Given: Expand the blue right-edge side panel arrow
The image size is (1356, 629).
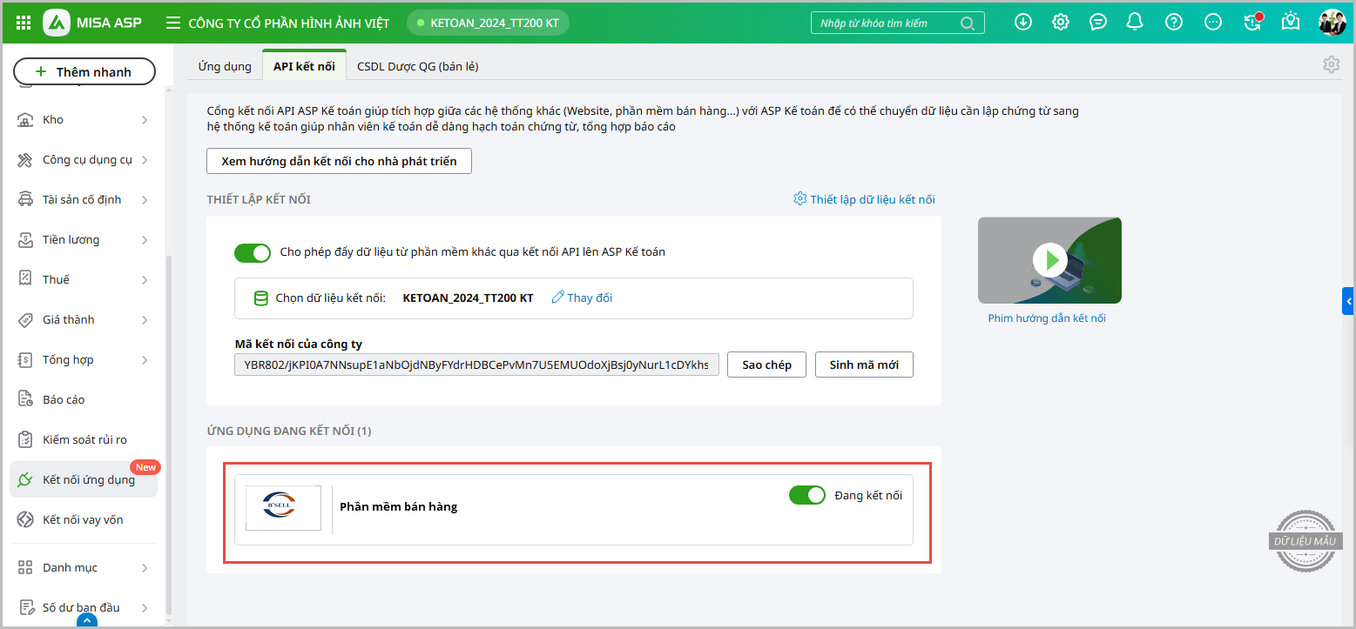Looking at the screenshot, I should tap(1349, 301).
